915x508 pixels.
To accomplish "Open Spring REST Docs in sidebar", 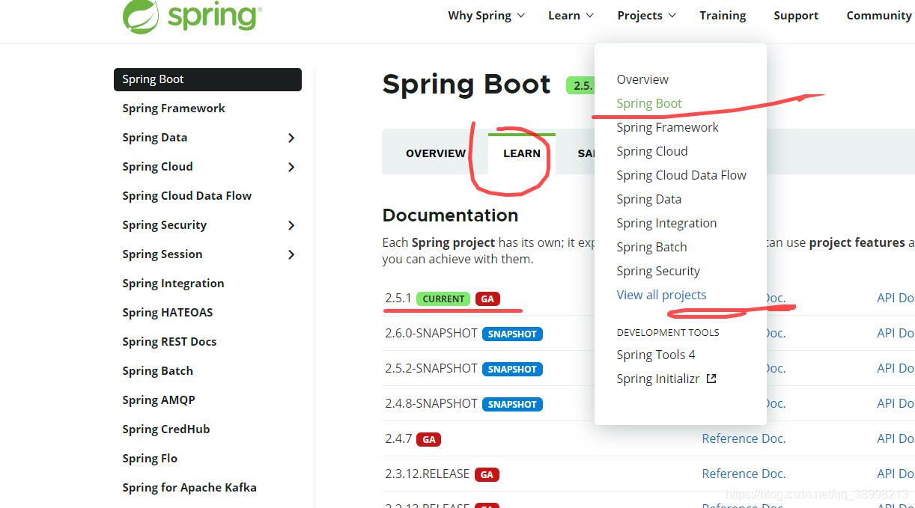I will click(x=169, y=341).
